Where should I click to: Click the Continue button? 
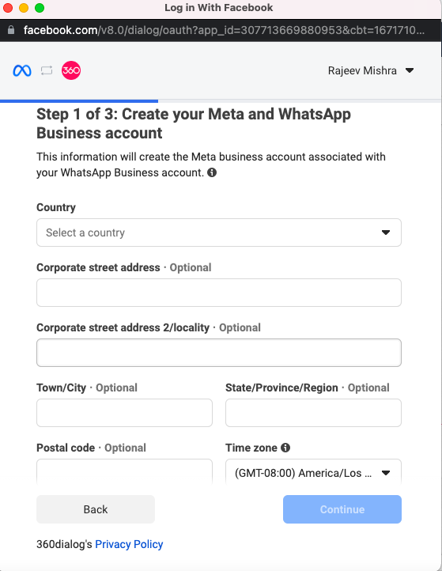point(342,509)
